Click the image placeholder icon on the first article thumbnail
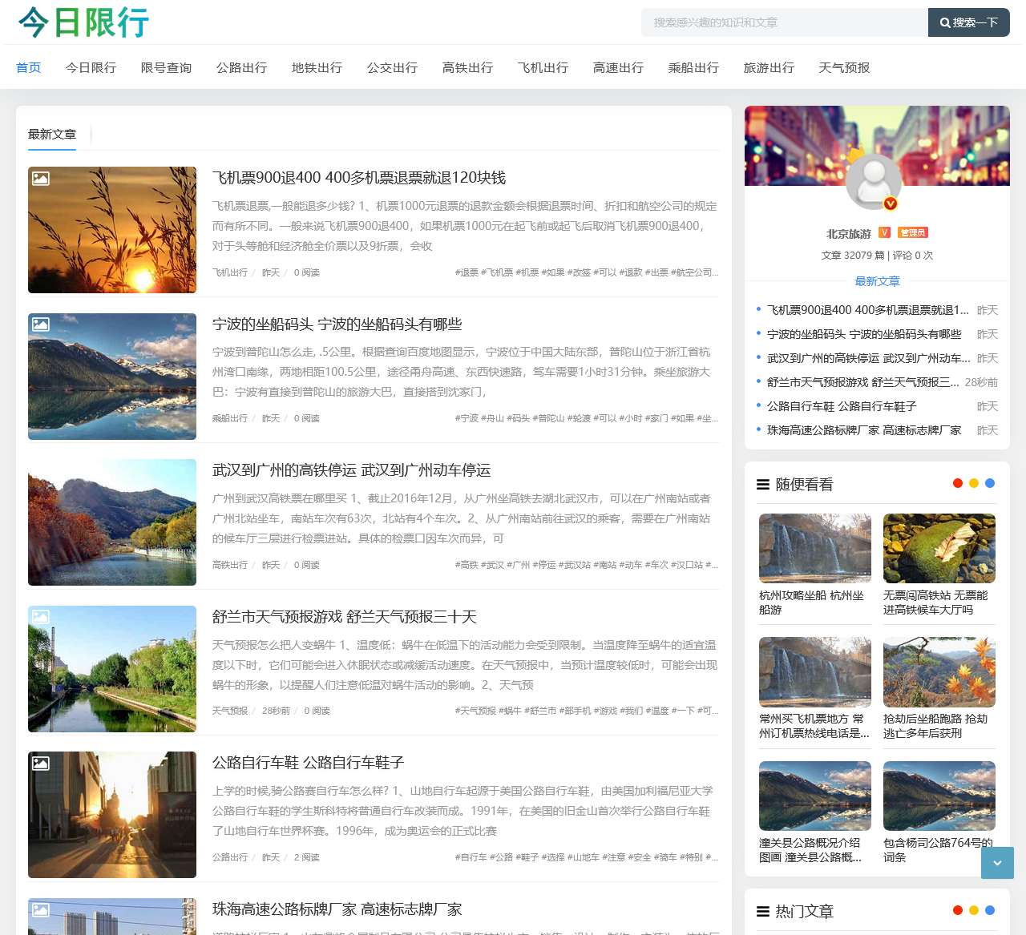Image resolution: width=1026 pixels, height=935 pixels. [x=42, y=178]
